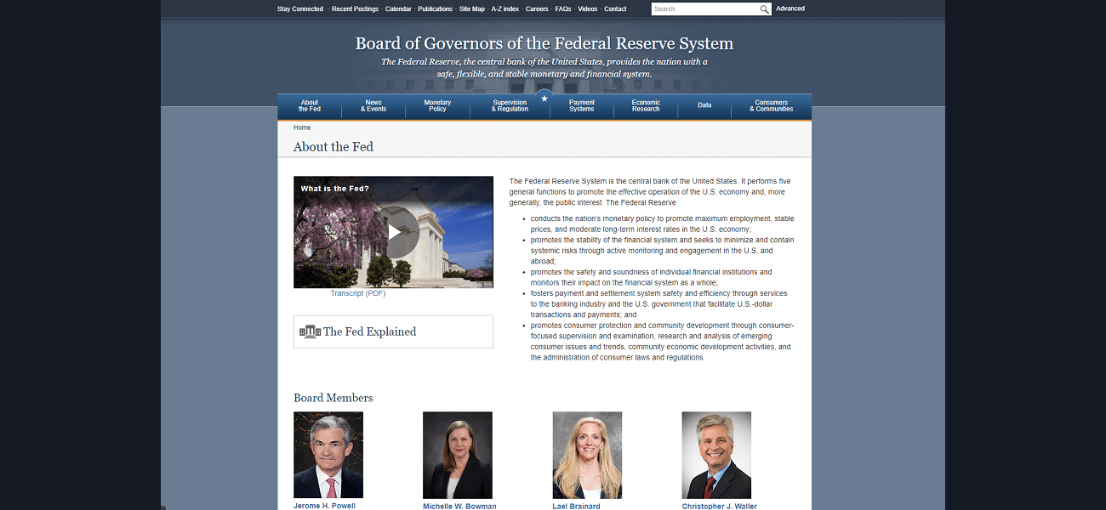Click Lael Brainard's photo

[x=587, y=455]
